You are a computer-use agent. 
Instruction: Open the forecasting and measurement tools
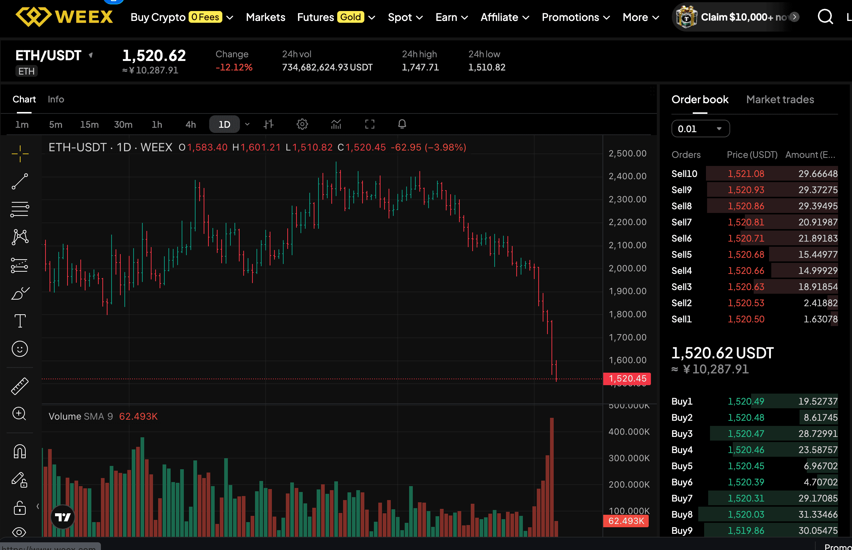pos(20,265)
